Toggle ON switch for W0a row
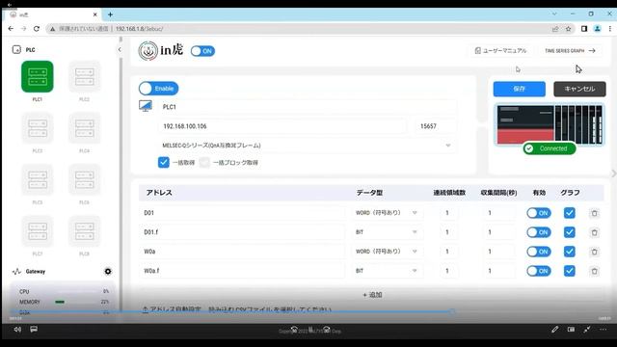Viewport: 617px width, 347px height. tap(539, 252)
